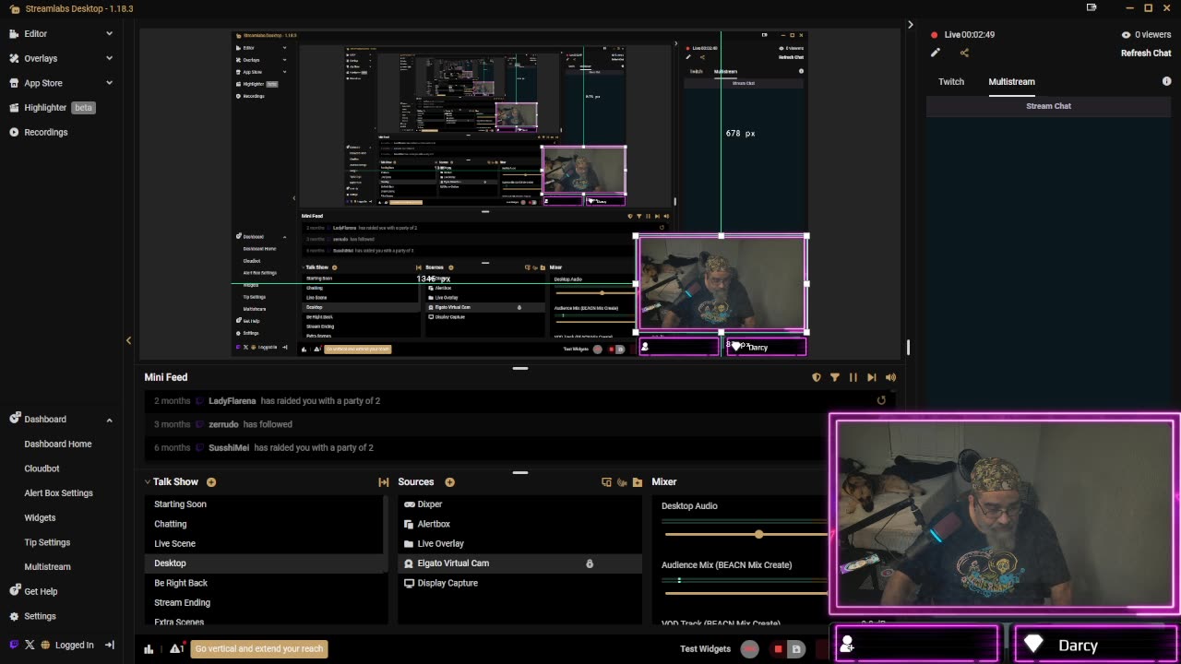Switch to the Twitch chat tab
The image size is (1181, 664).
951,81
